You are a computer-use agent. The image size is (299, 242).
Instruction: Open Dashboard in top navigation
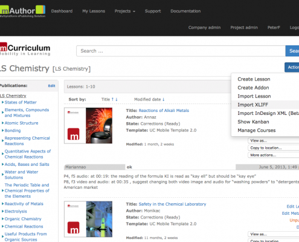(x=62, y=11)
